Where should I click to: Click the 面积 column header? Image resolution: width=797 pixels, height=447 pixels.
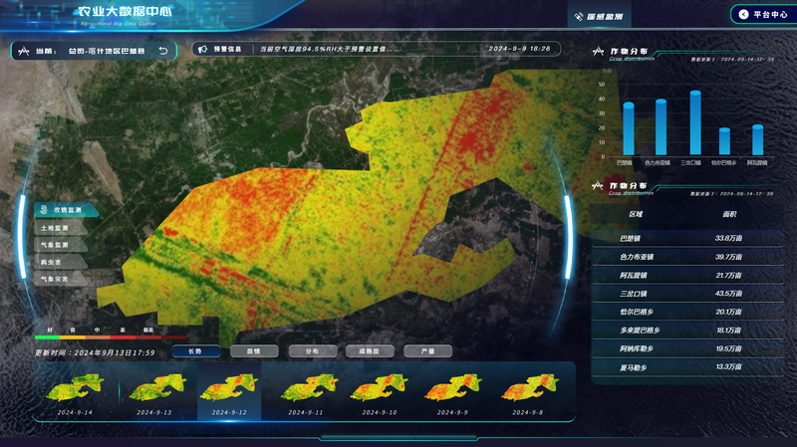pyautogui.click(x=729, y=214)
